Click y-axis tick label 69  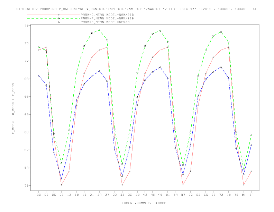pos(26,79)
